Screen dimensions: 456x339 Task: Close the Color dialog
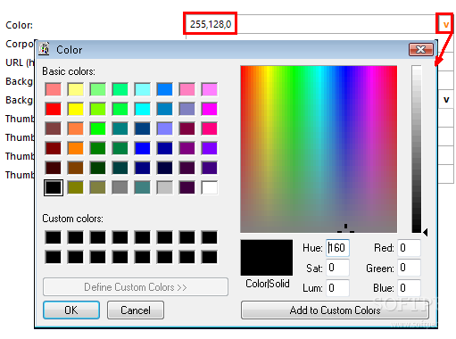tap(421, 49)
